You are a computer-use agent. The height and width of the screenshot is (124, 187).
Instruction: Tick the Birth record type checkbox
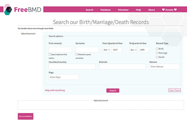157,49
